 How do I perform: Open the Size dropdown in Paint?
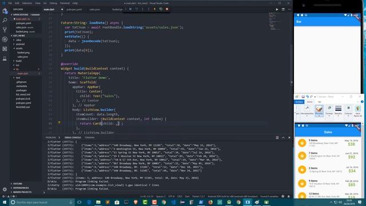pyautogui.click(x=338, y=111)
